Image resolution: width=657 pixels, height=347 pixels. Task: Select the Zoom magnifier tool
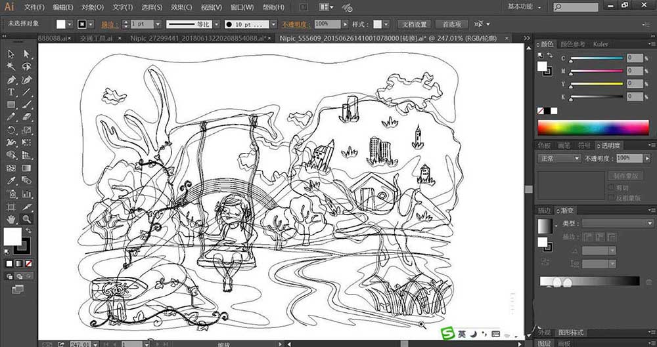pyautogui.click(x=27, y=219)
